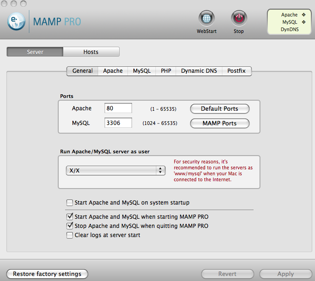Click the Apply button
The width and height of the screenshot is (315, 281).
286,274
